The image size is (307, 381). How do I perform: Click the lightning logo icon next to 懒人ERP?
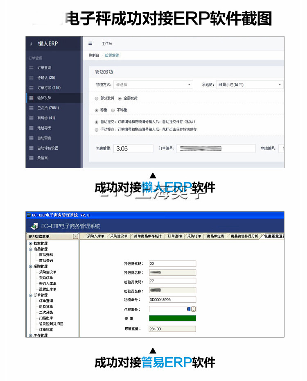[31, 44]
